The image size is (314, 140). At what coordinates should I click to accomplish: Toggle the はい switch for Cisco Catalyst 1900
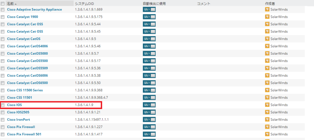click(x=149, y=17)
